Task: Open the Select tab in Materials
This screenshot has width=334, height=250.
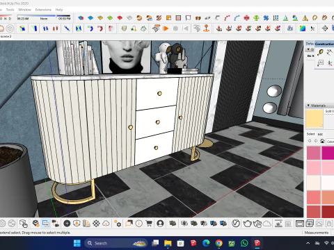Action: (x=310, y=134)
